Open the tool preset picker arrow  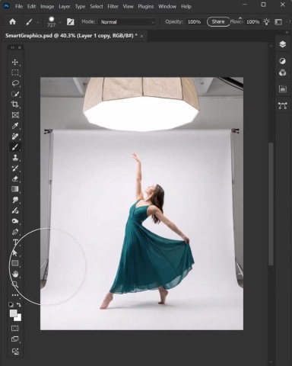tap(38, 22)
